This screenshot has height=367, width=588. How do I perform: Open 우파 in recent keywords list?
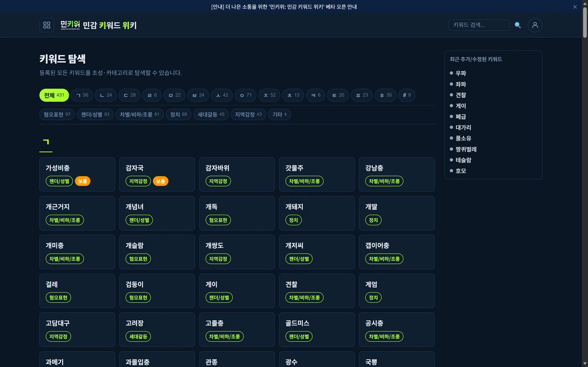click(461, 73)
